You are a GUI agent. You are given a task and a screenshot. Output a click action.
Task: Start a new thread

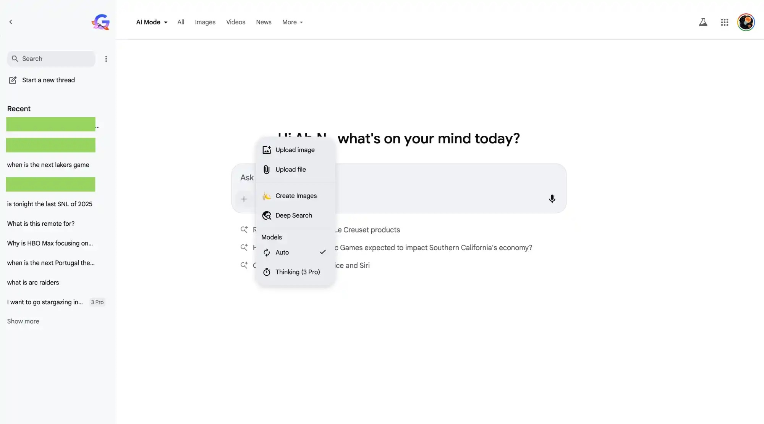pos(49,80)
